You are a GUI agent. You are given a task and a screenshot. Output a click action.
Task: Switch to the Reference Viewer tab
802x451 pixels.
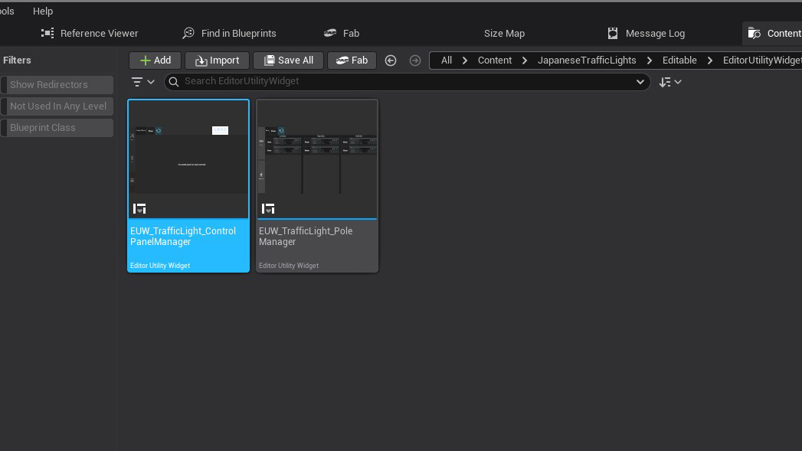(x=90, y=34)
